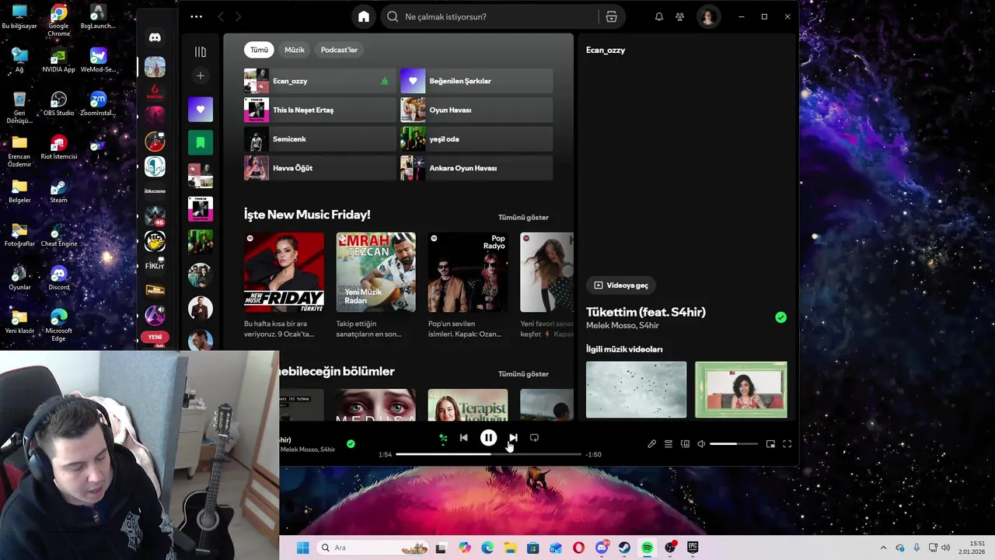The image size is (995, 560).
Task: Open Steam from the taskbar
Action: pos(624,548)
